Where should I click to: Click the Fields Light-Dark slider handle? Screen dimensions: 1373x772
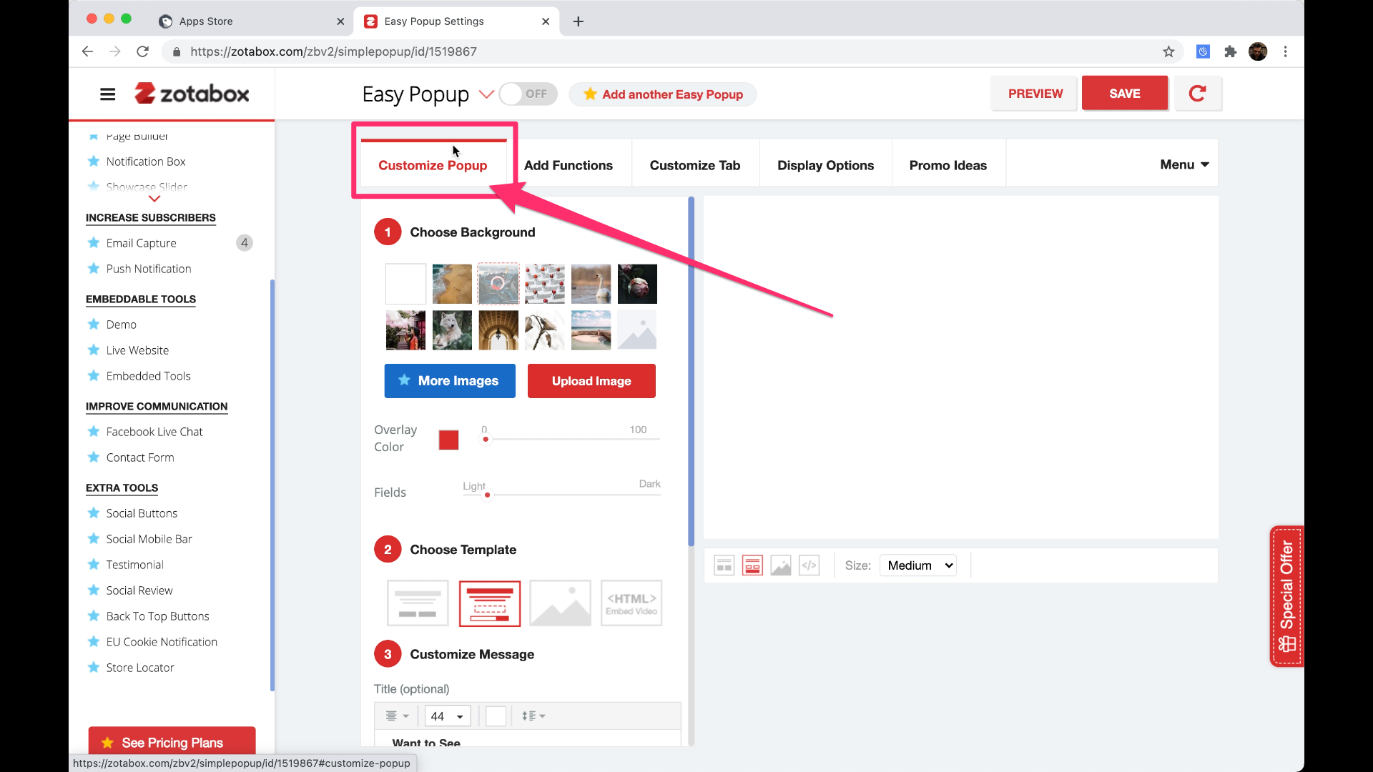pos(487,495)
